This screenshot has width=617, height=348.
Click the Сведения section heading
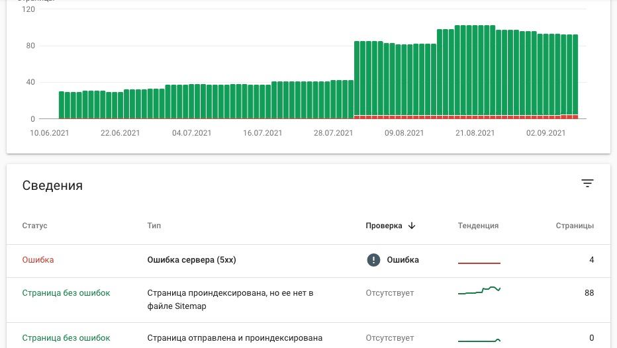[52, 185]
